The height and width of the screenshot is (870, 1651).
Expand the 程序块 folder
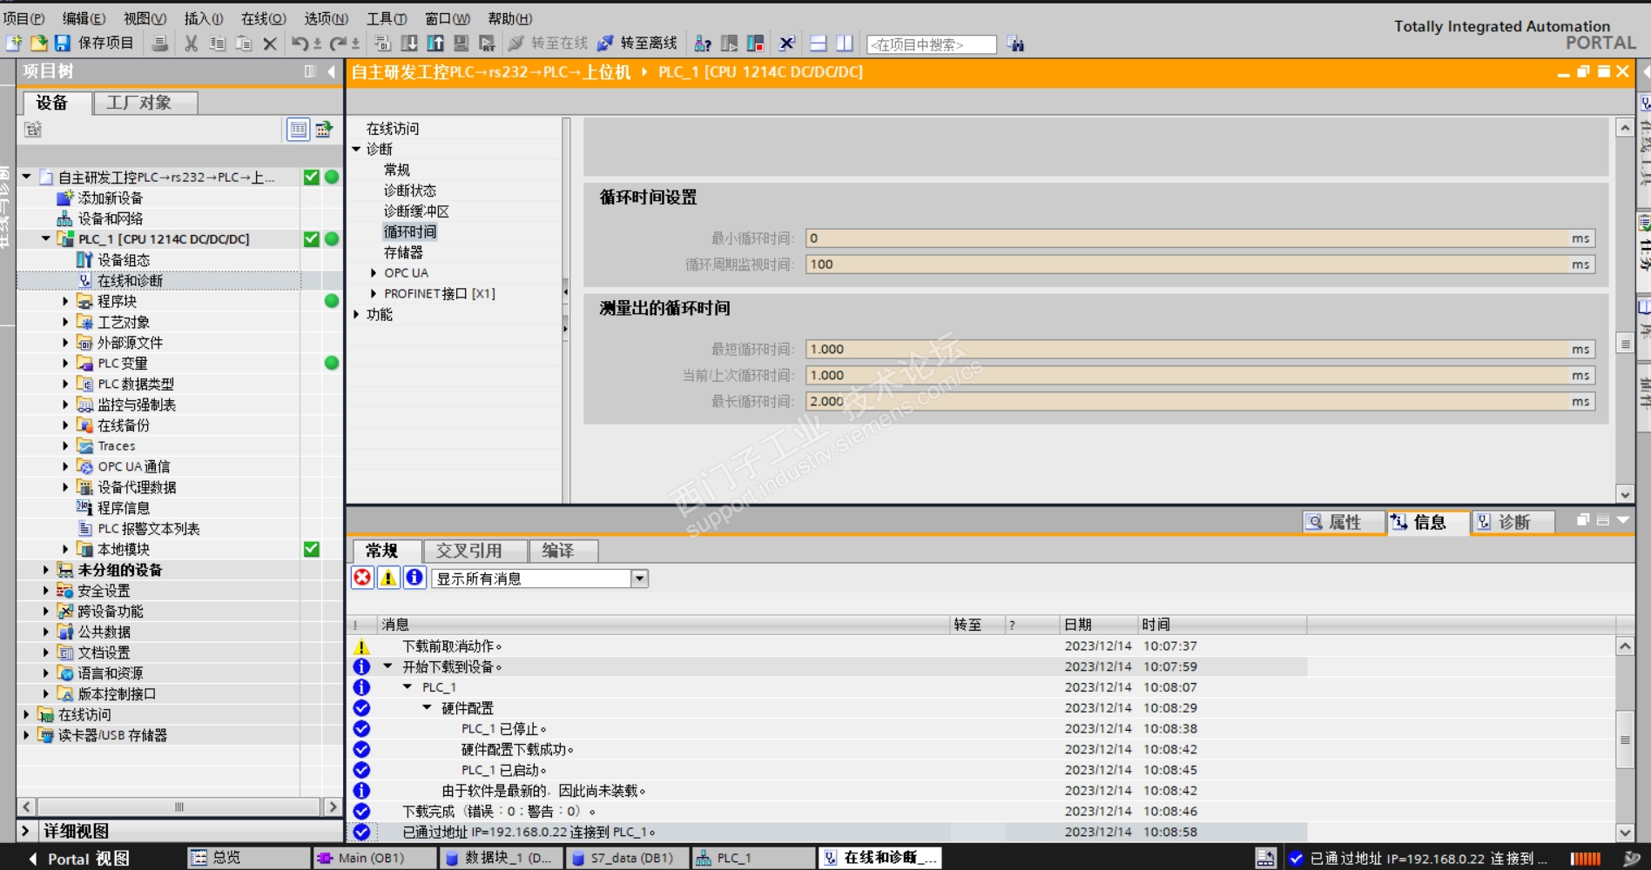coord(65,301)
